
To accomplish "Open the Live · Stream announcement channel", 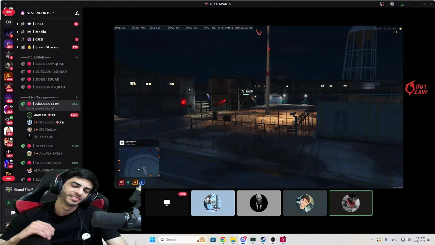I will (49, 47).
